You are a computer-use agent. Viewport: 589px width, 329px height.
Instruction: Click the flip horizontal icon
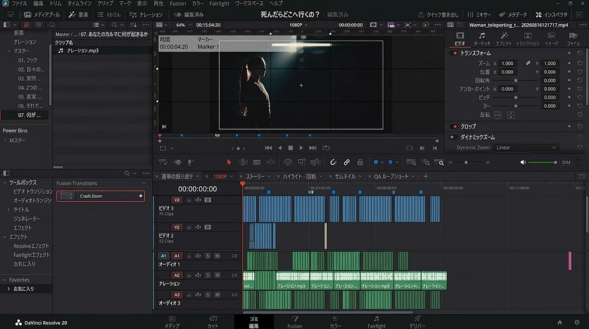pyautogui.click(x=498, y=115)
